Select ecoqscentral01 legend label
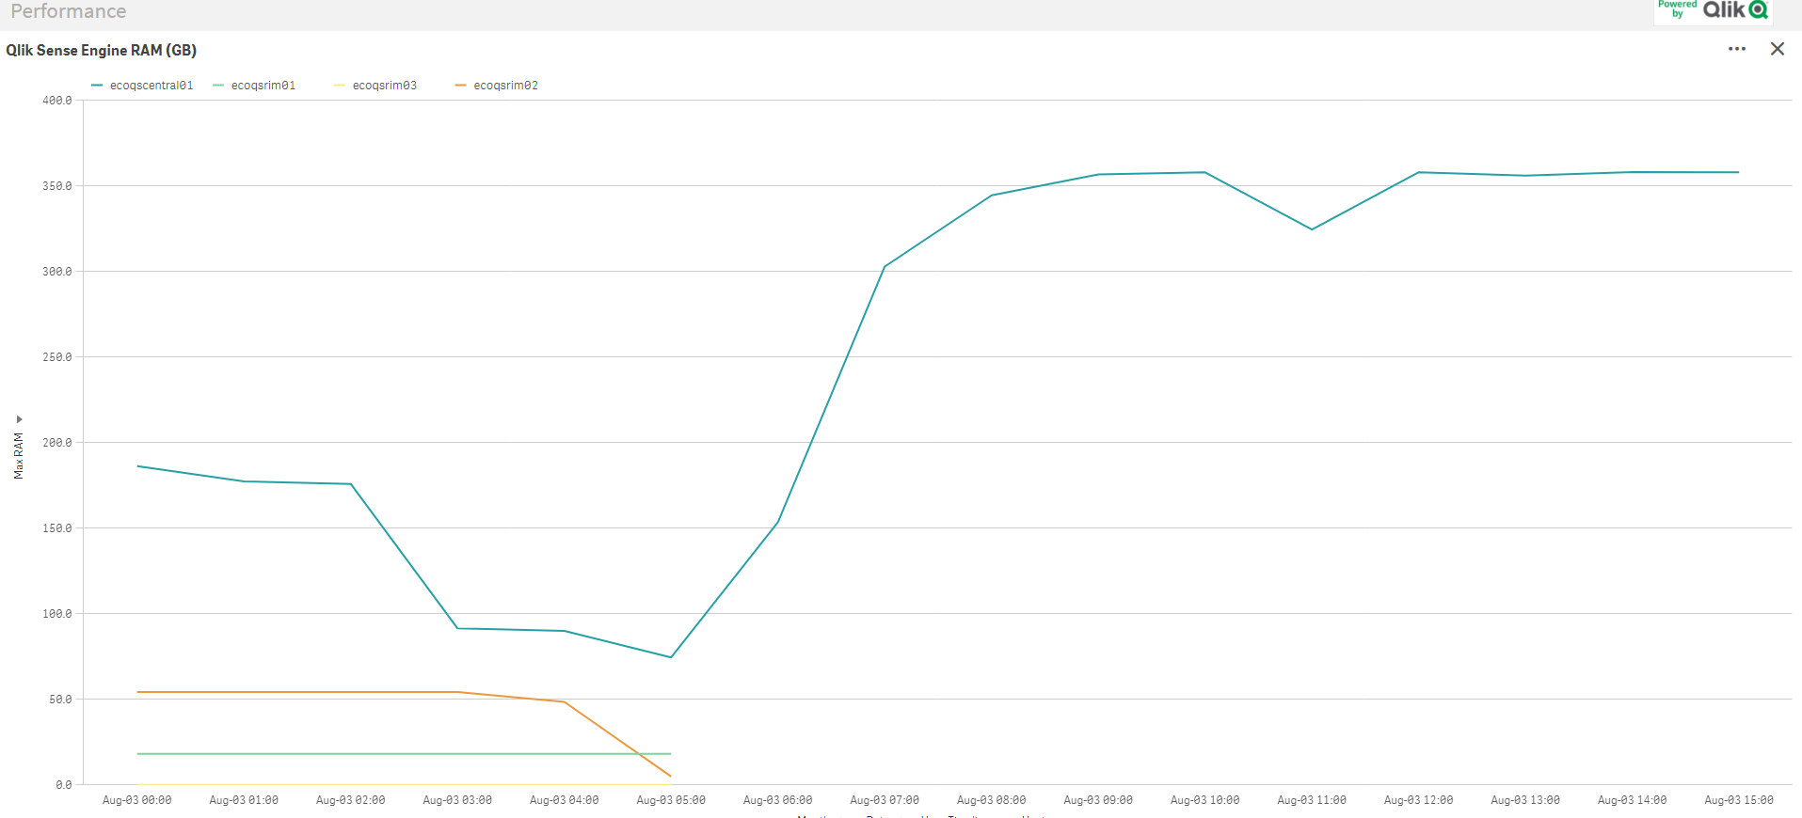Screen dimensions: 1802x818 (151, 86)
